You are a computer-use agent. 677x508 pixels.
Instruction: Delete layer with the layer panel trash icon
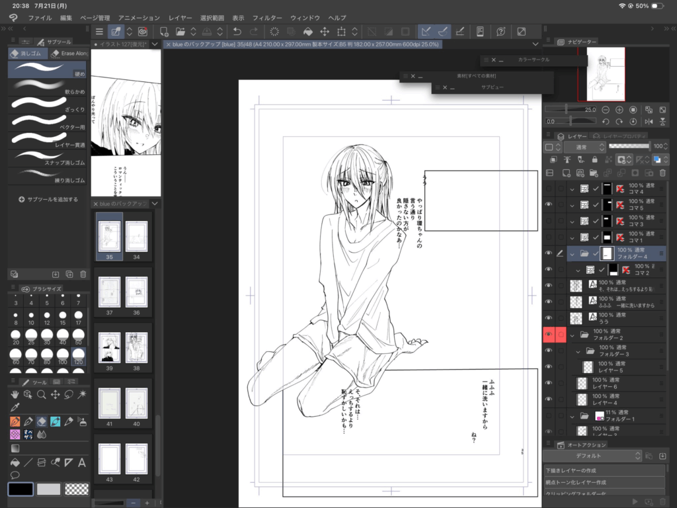[662, 173]
